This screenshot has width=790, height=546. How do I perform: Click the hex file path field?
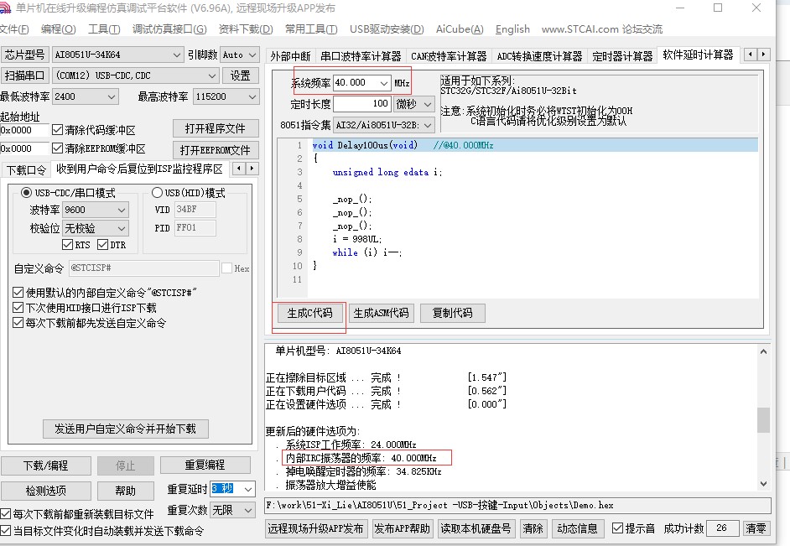(x=517, y=505)
